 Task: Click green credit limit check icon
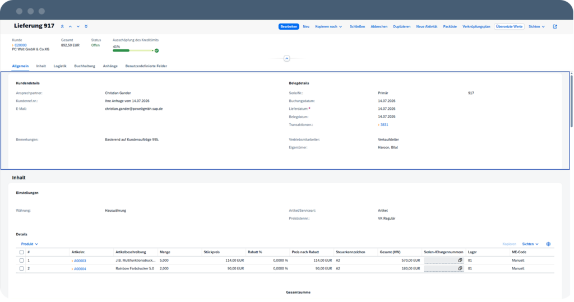(157, 50)
